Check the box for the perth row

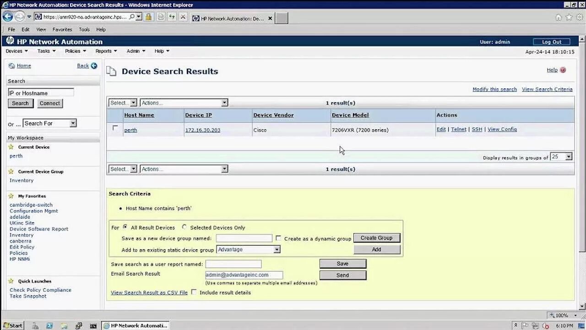pyautogui.click(x=115, y=128)
